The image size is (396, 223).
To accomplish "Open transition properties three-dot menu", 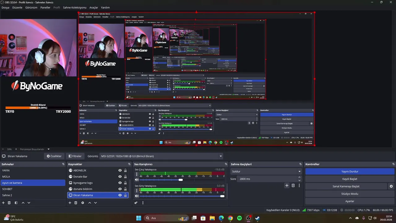I will (x=299, y=186).
